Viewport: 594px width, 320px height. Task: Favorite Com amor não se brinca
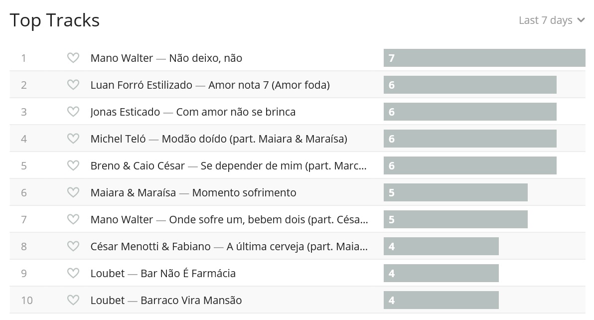[x=73, y=112]
